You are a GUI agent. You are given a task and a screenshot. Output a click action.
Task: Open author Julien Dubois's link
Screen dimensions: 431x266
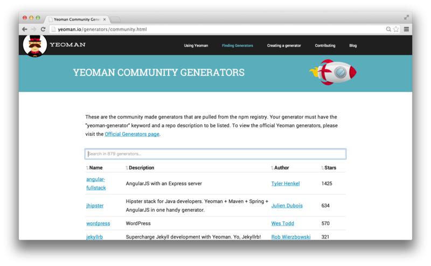pyautogui.click(x=287, y=206)
